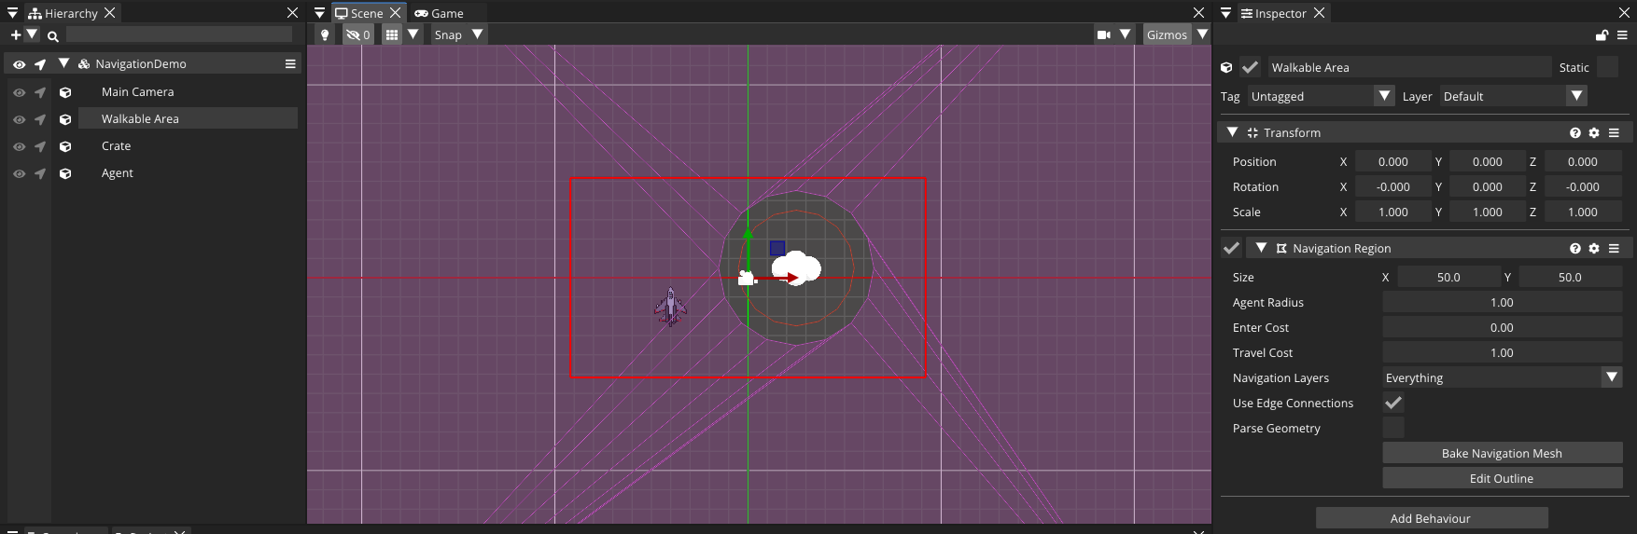Click the Navigation Region help icon
This screenshot has width=1637, height=534.
(x=1575, y=248)
